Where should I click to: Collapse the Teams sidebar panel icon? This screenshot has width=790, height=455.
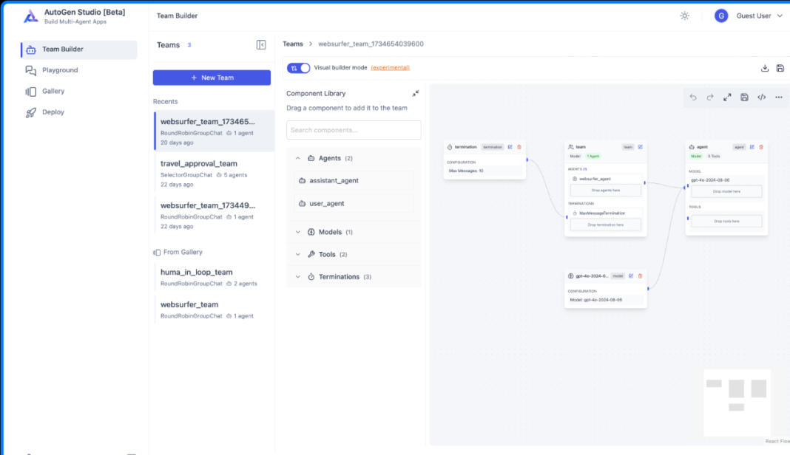(261, 45)
